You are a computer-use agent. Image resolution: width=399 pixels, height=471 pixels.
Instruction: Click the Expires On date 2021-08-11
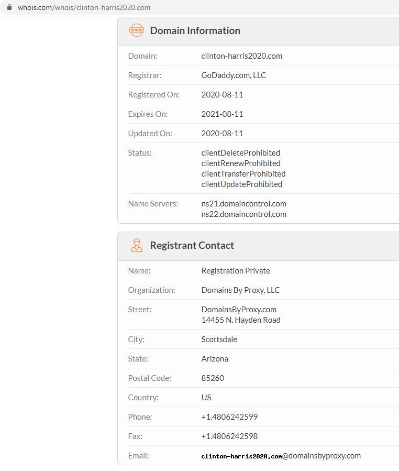pyautogui.click(x=222, y=114)
